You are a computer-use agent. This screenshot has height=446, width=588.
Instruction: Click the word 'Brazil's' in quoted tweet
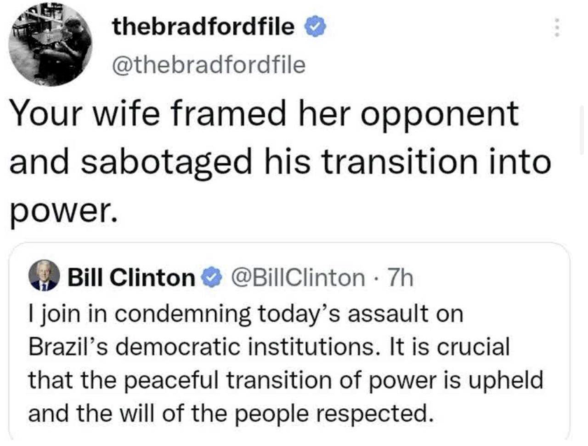69,347
